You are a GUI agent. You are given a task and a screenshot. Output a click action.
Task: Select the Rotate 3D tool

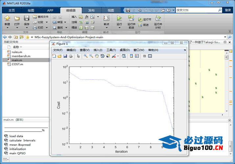coord(102,56)
